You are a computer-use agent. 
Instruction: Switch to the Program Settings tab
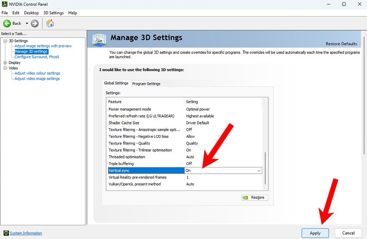pos(146,83)
